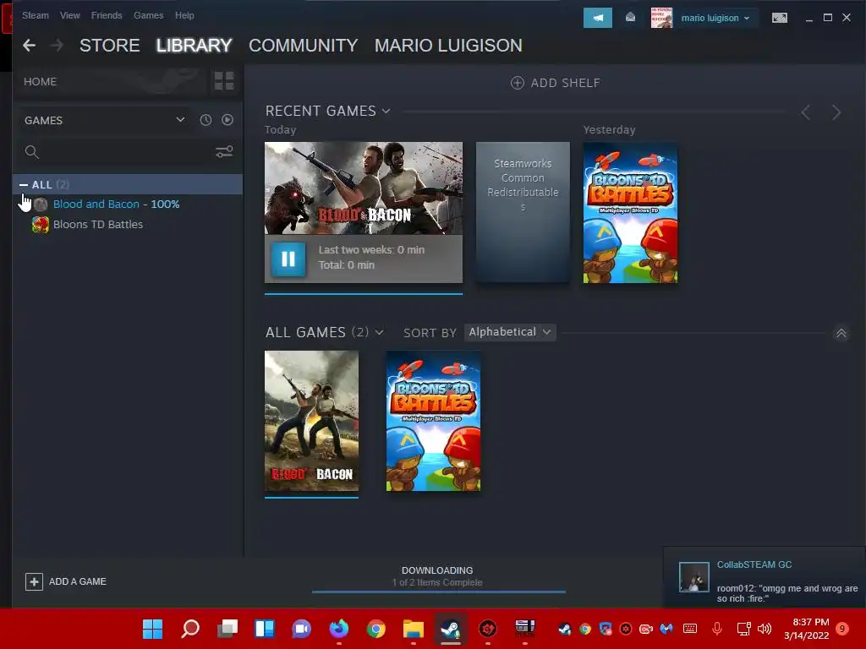Open the Sort By Alphabetical dropdown
Image resolution: width=866 pixels, height=649 pixels.
[x=510, y=331]
